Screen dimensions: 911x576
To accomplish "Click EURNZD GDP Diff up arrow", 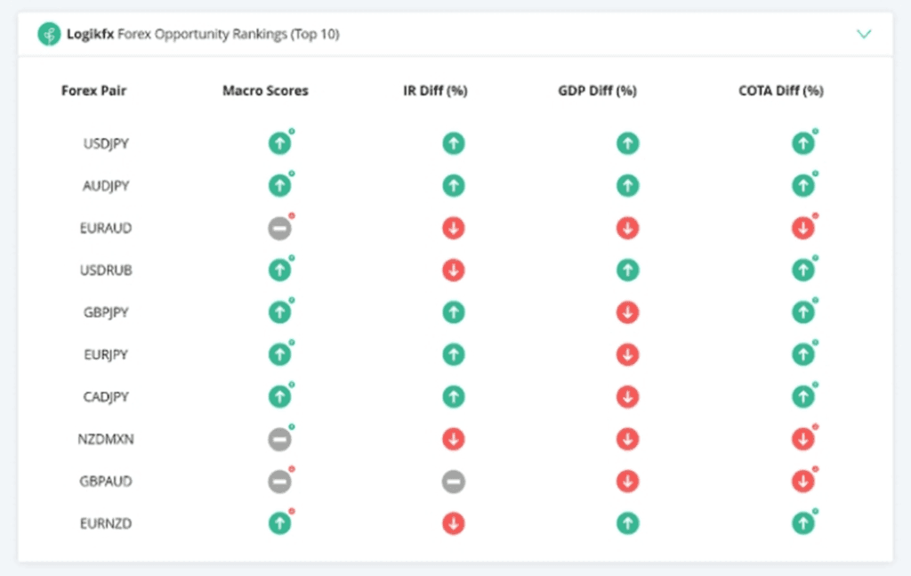I will 627,523.
